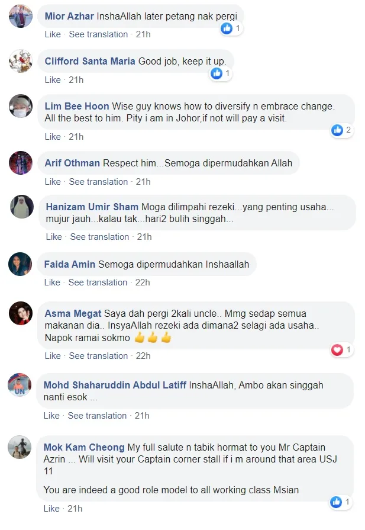Screen dimensions: 365x530
Task: Click the heart reaction on Asma Megat's comment
Action: point(342,350)
